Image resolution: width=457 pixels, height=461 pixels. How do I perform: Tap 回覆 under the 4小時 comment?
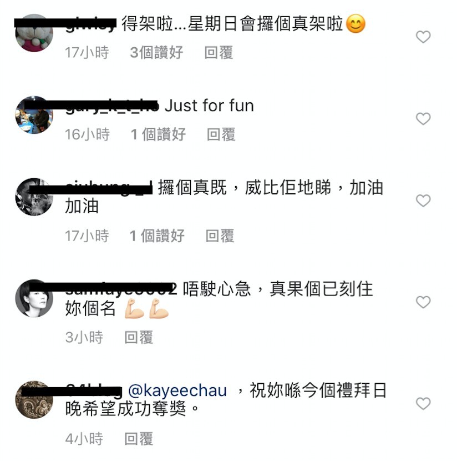pyautogui.click(x=139, y=439)
